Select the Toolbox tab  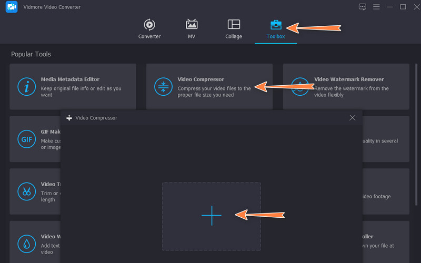point(276,30)
